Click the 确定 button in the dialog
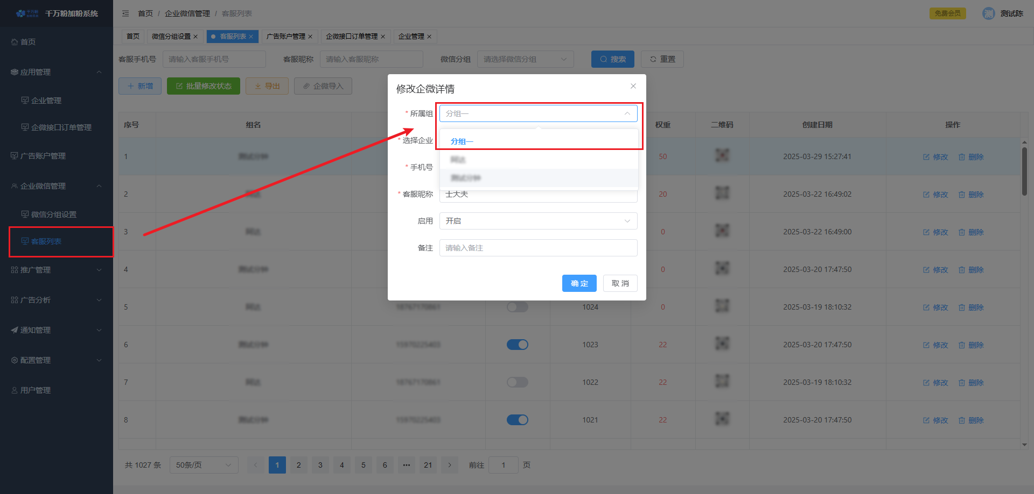 pyautogui.click(x=579, y=283)
